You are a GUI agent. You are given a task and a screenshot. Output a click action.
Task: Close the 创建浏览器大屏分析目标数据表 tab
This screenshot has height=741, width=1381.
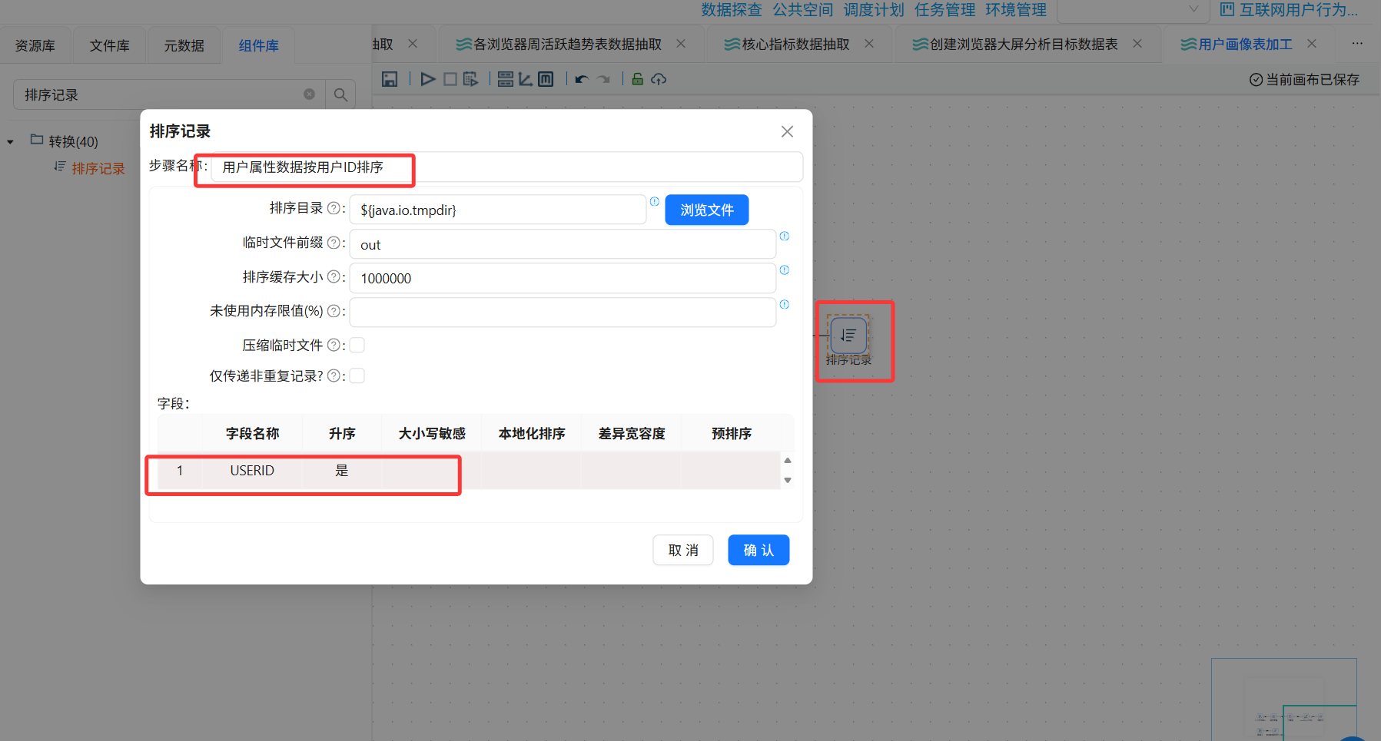(1137, 44)
